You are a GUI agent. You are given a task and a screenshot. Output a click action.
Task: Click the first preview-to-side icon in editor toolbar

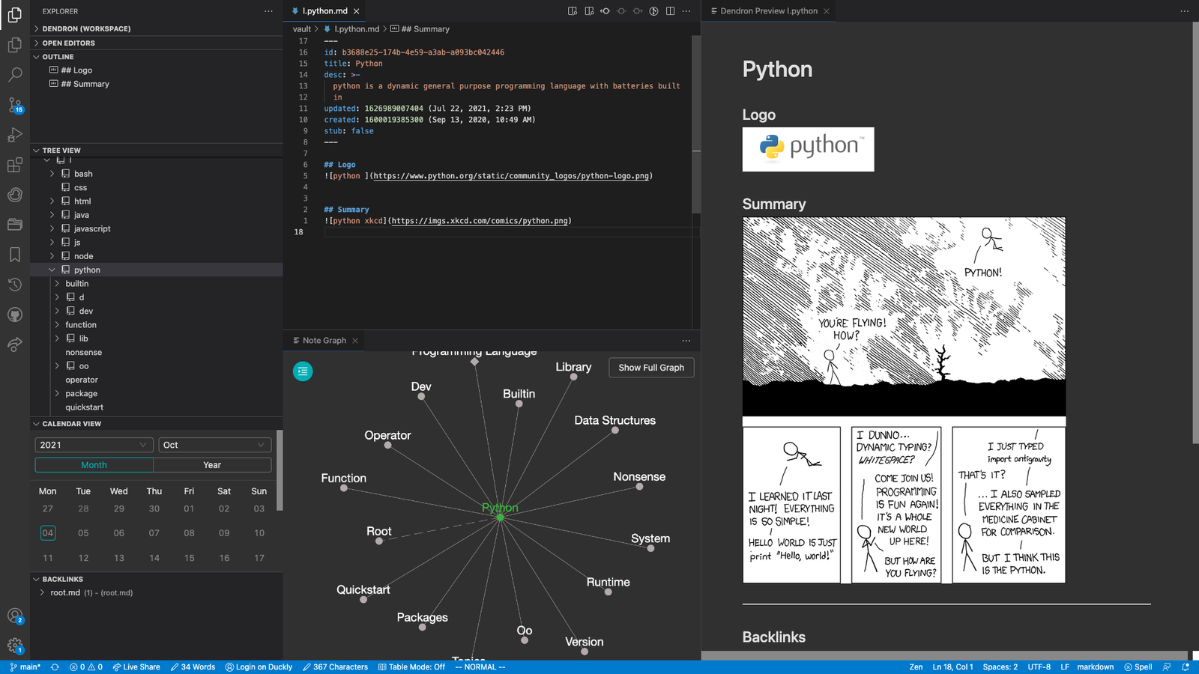pos(573,11)
